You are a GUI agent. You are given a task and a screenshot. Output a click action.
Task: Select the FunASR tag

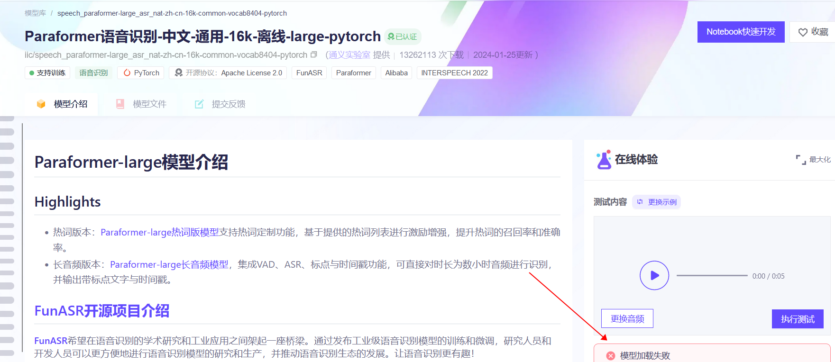tap(309, 72)
